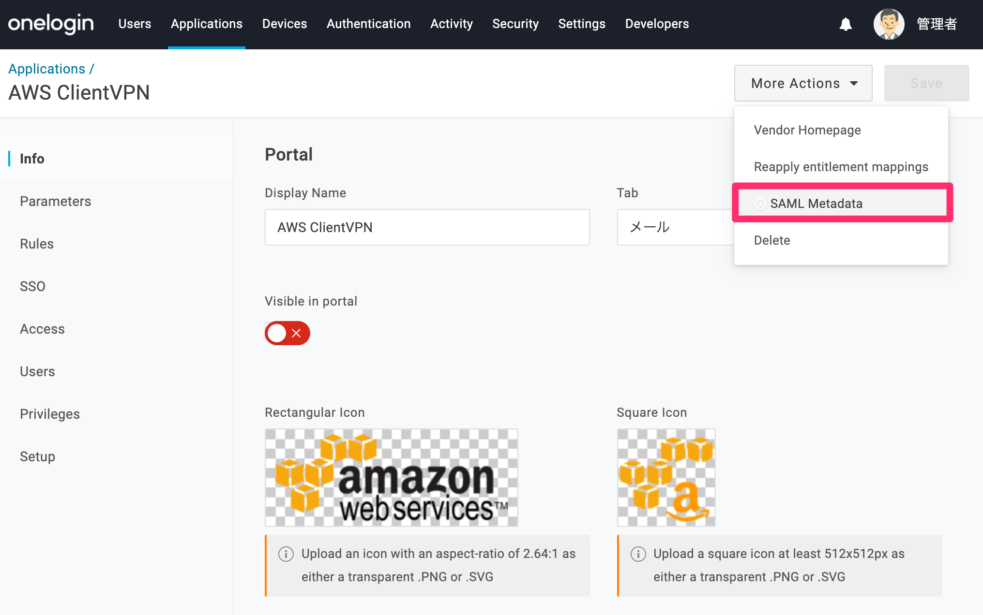983x615 pixels.
Task: Open the Tab selection dropdown
Action: pos(676,227)
